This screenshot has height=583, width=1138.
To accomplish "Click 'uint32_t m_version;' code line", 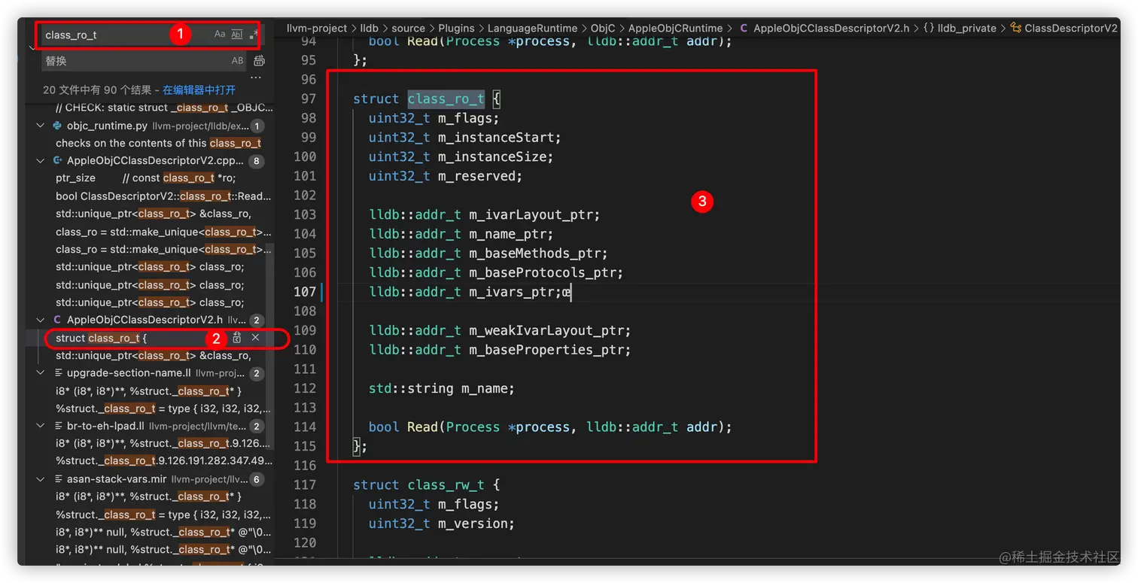I will point(441,524).
